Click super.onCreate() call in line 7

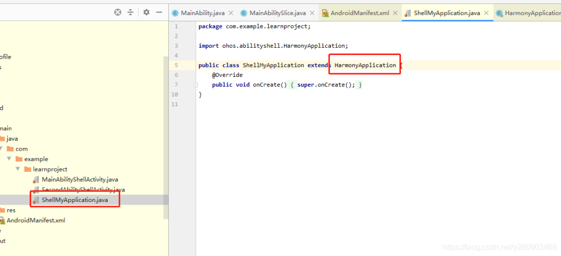[325, 85]
